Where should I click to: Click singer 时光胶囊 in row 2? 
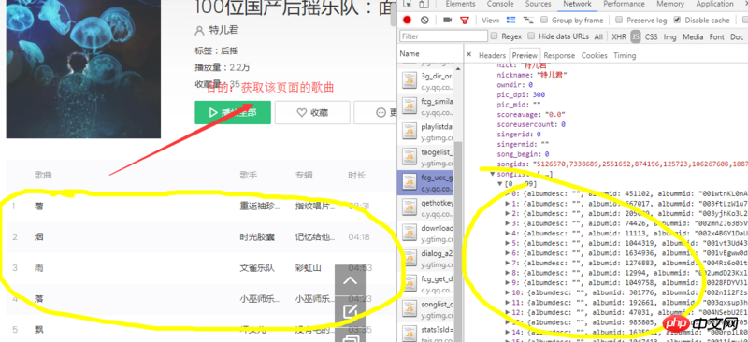pos(257,237)
